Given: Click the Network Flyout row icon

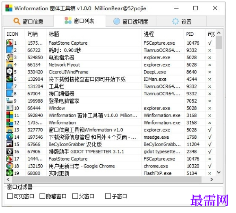Looking at the screenshot, I should pyautogui.click(x=10, y=65).
